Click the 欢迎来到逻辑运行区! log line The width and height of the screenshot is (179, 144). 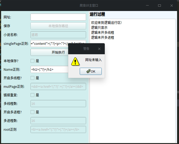(x=106, y=23)
